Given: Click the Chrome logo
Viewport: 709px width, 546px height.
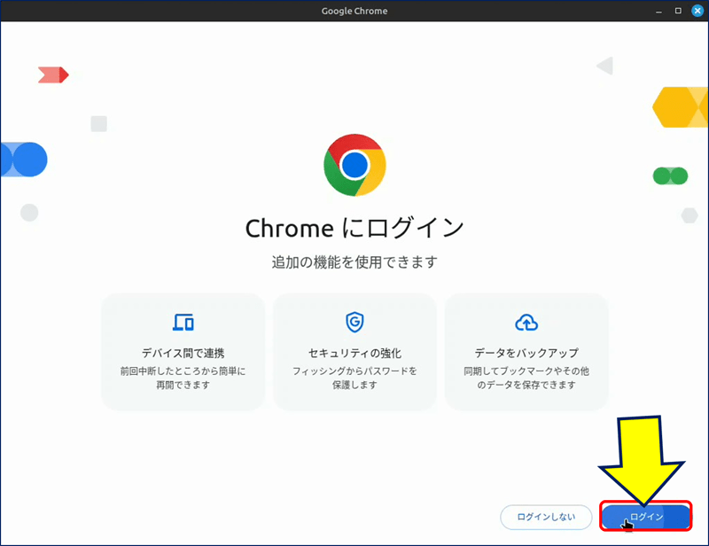Looking at the screenshot, I should (x=354, y=165).
